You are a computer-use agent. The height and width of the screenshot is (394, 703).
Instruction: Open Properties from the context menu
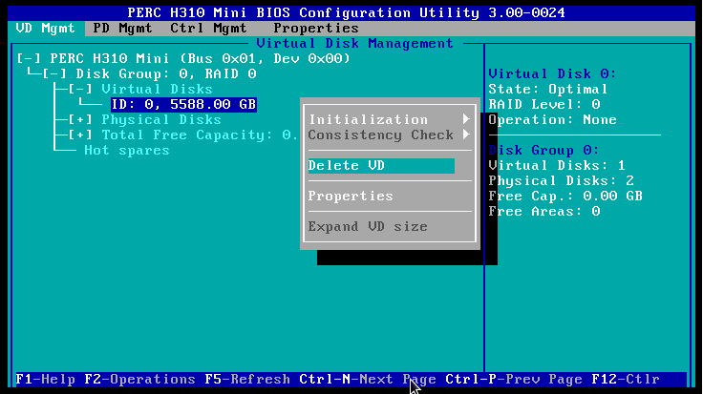click(x=351, y=196)
